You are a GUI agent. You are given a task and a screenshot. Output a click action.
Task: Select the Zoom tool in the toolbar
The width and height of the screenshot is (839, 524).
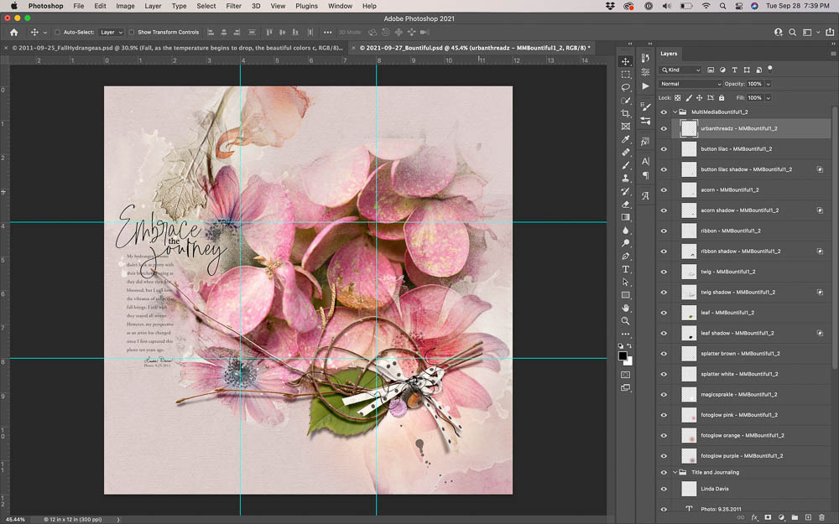[625, 321]
